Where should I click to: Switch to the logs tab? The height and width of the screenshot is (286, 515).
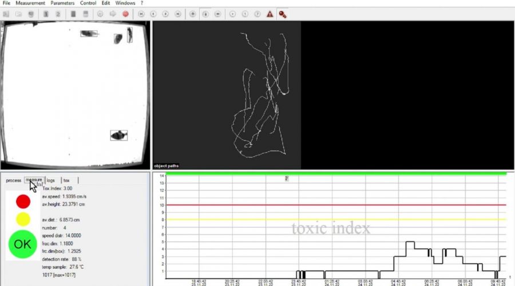click(51, 180)
